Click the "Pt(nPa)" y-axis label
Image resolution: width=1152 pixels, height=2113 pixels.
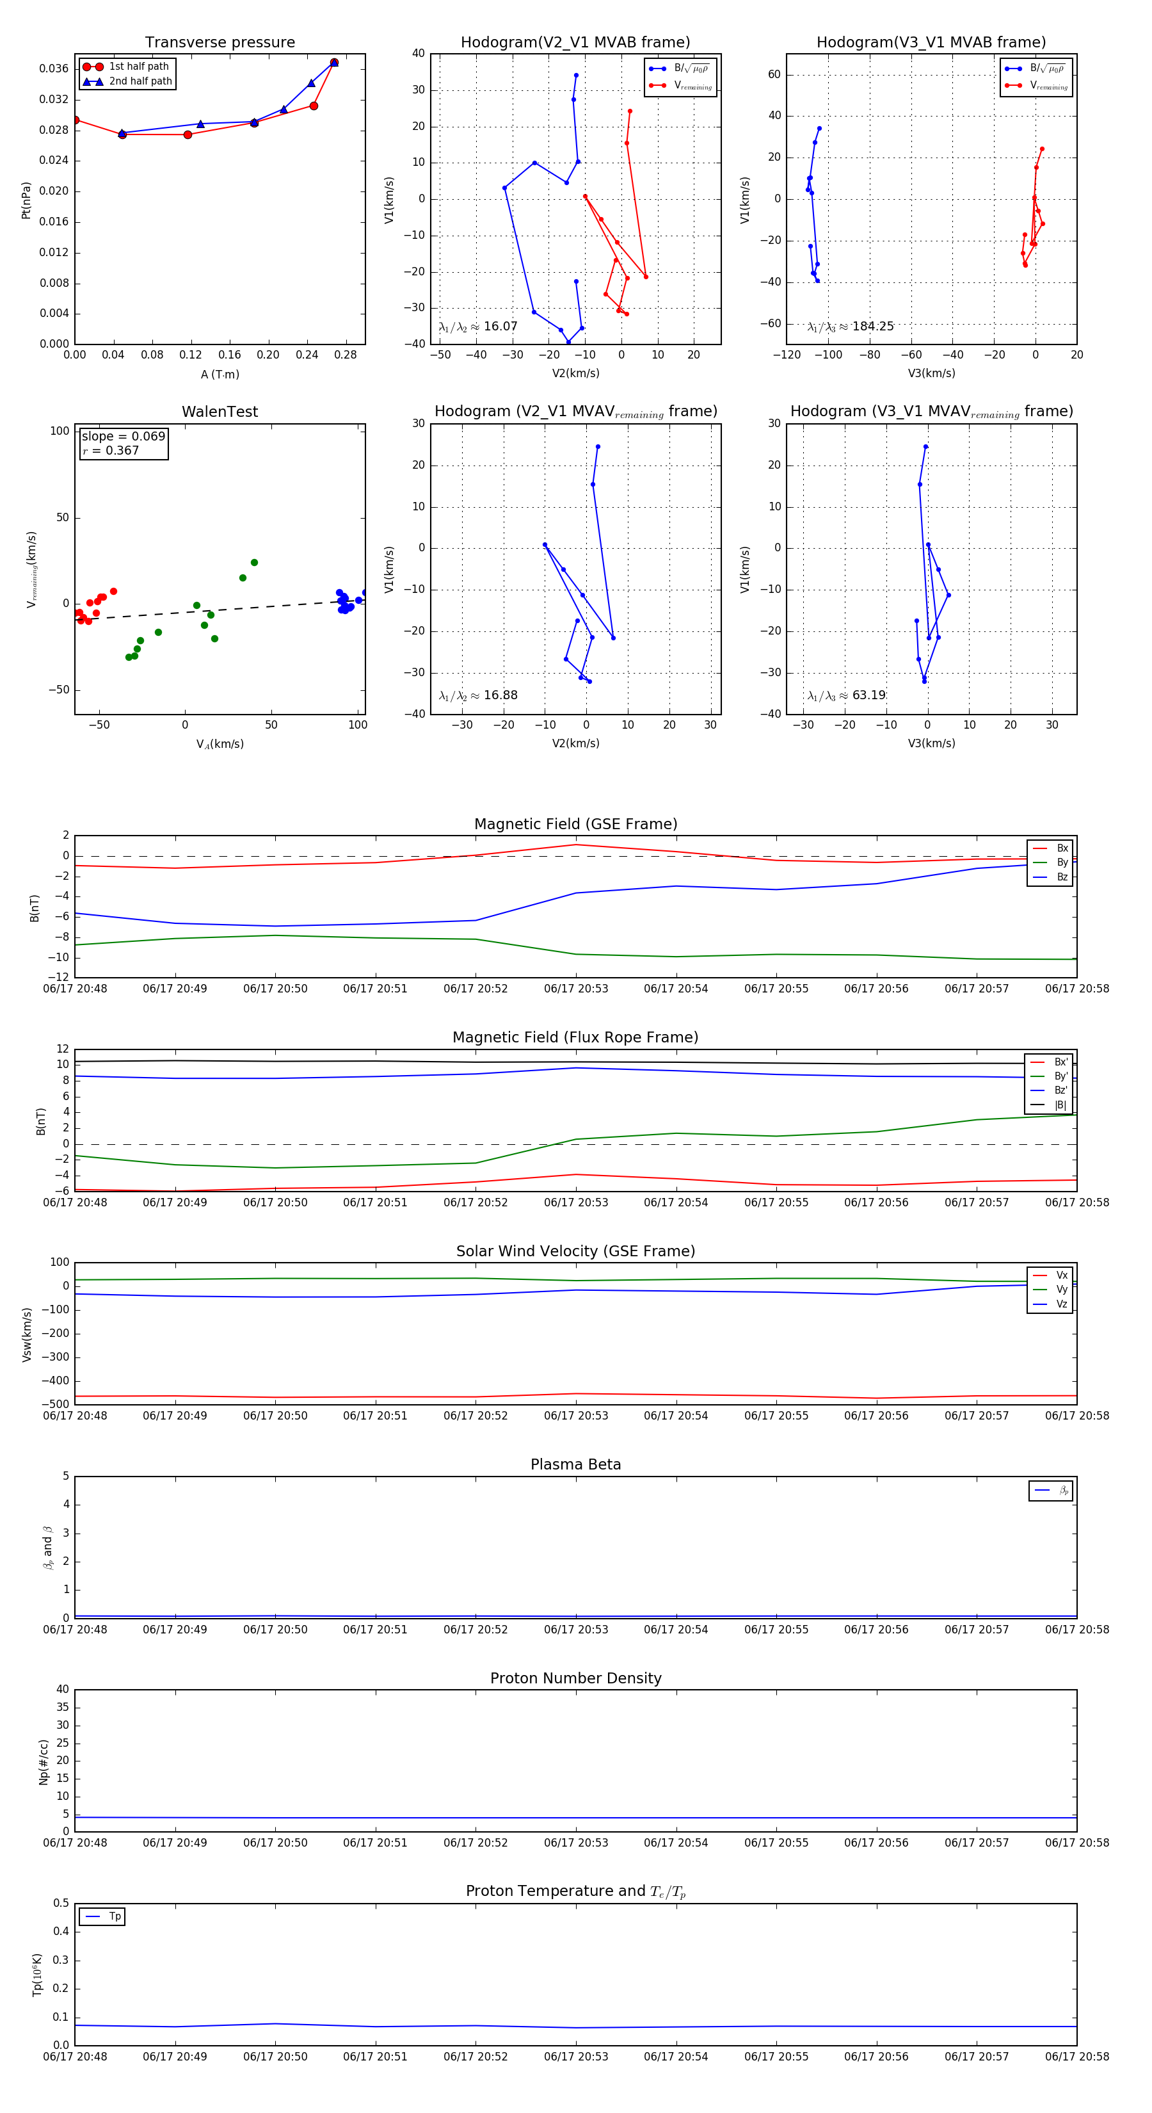(x=26, y=199)
